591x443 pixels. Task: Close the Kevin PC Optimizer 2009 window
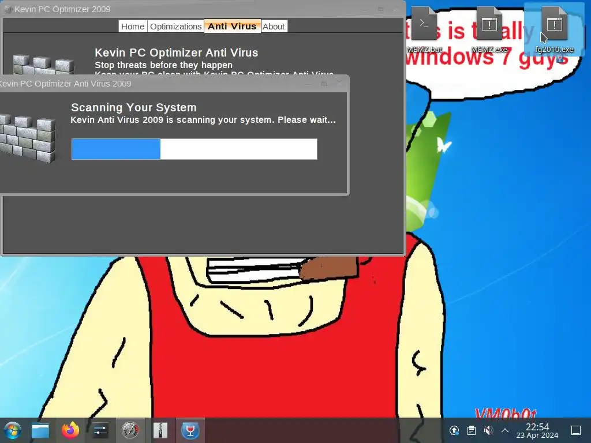pos(396,9)
